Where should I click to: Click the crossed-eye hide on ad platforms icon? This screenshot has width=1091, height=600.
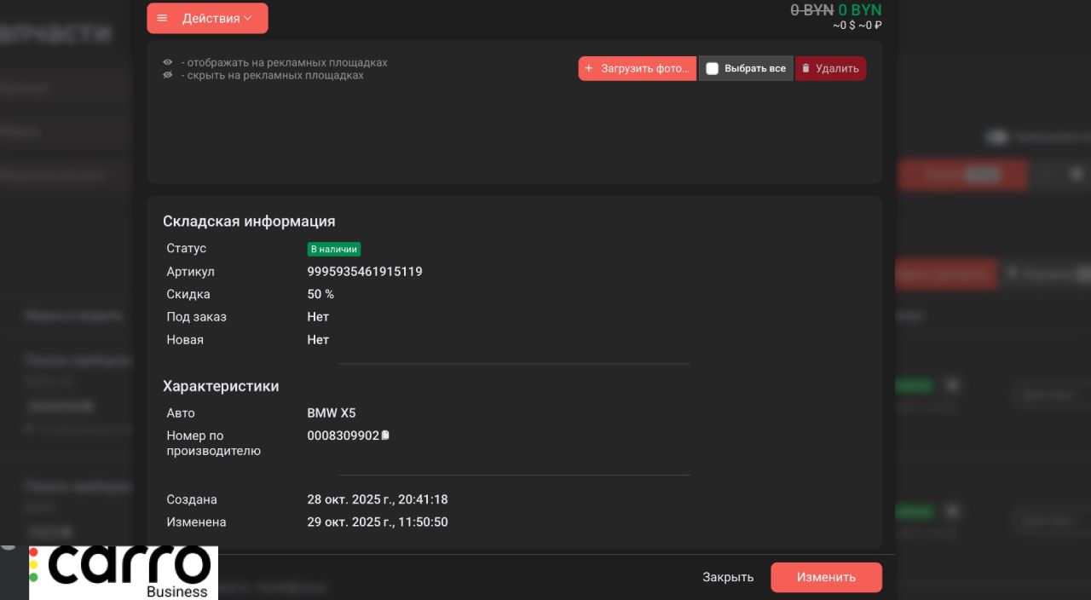pos(168,75)
